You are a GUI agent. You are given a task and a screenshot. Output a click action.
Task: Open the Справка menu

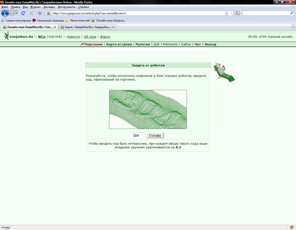(83, 7)
